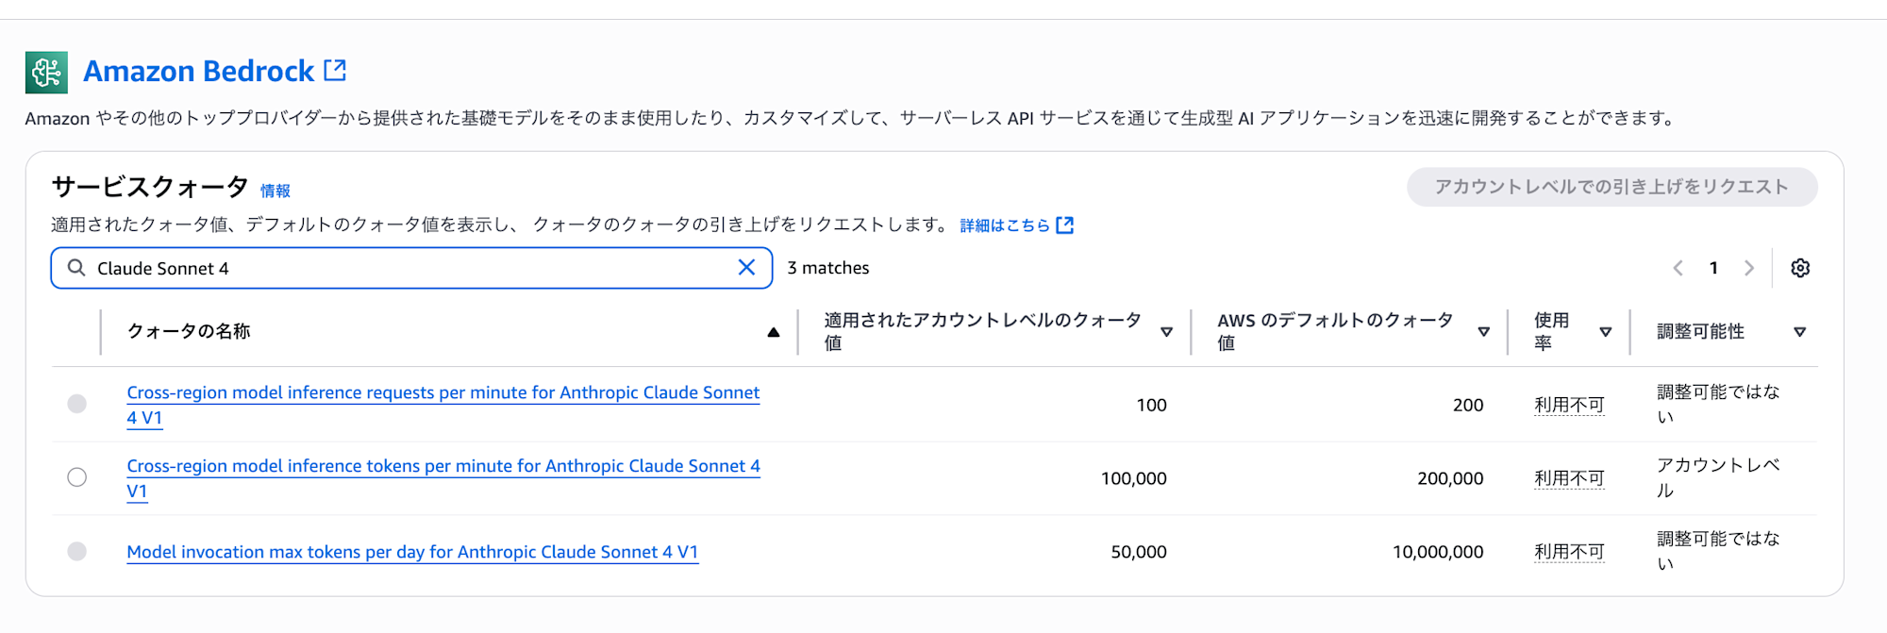This screenshot has height=633, width=1887.
Task: Clear the search field with the X icon
Action: click(x=746, y=268)
